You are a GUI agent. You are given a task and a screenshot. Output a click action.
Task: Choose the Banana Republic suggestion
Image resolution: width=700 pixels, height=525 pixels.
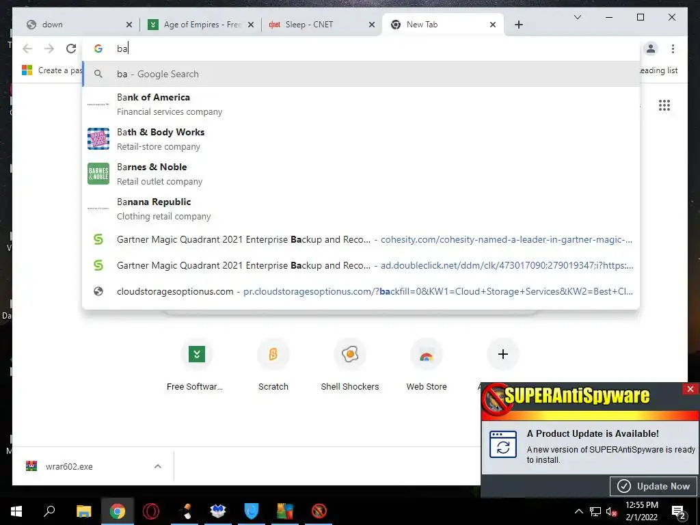[361, 209]
